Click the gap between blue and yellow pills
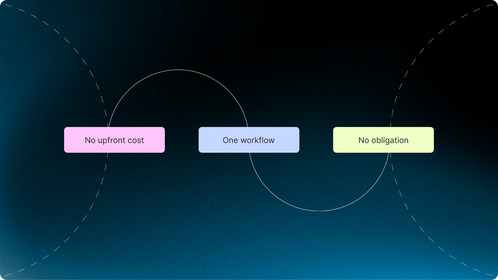This screenshot has height=280, width=498. click(316, 140)
